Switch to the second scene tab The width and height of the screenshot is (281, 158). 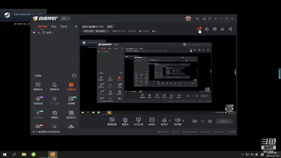point(54,27)
